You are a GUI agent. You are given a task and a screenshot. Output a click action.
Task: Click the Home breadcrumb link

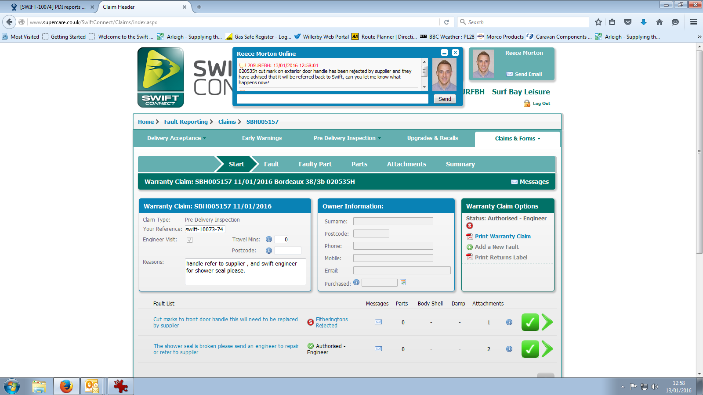tap(146, 122)
